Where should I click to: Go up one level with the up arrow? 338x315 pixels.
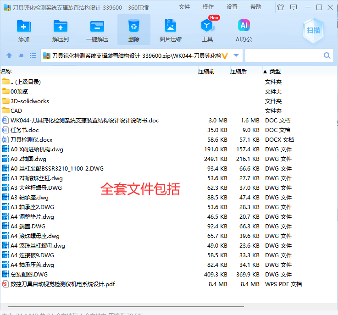click(9, 55)
